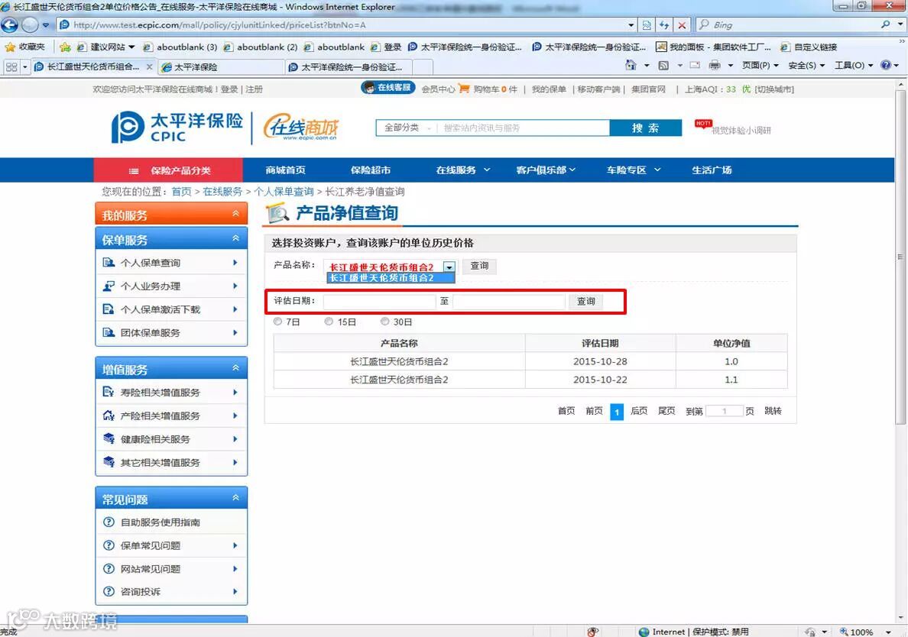
Task: Click the 自助服务使用指南 question icon
Action: tap(109, 522)
